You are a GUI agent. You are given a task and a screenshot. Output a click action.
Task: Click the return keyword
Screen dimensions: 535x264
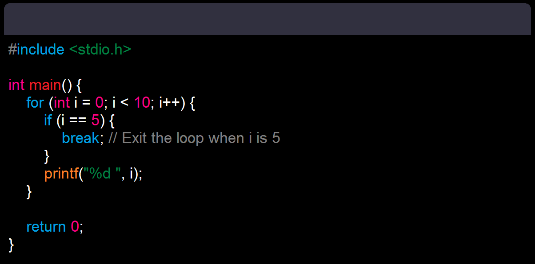(46, 226)
